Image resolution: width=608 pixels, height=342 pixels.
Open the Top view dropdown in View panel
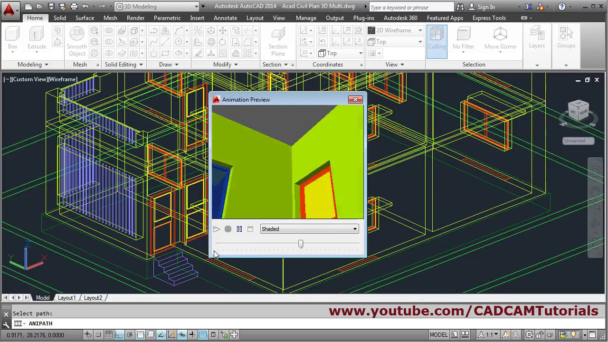pos(395,42)
